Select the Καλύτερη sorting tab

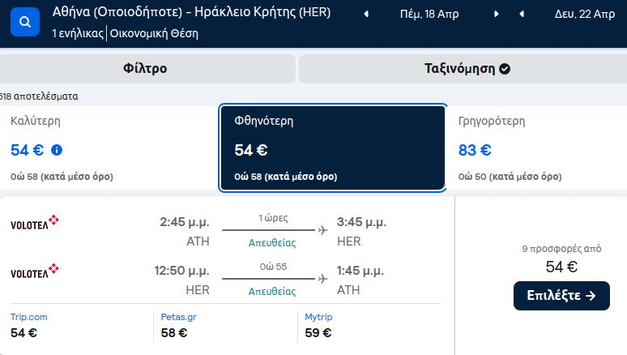pos(109,148)
